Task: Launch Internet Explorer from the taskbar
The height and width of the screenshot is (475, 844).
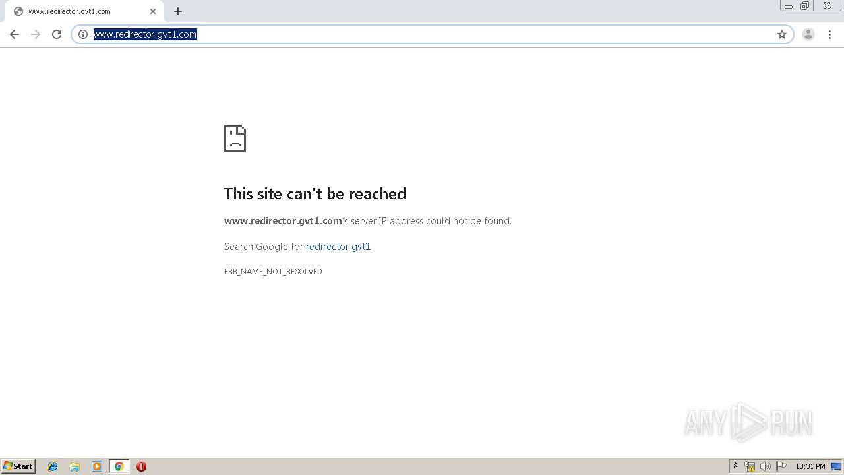Action: coord(53,466)
